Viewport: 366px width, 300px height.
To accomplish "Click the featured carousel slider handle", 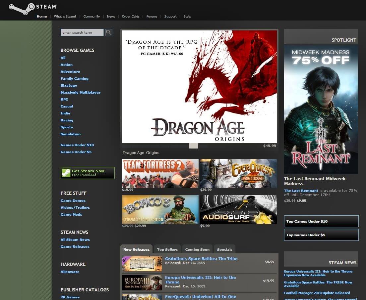I will coord(194,146).
